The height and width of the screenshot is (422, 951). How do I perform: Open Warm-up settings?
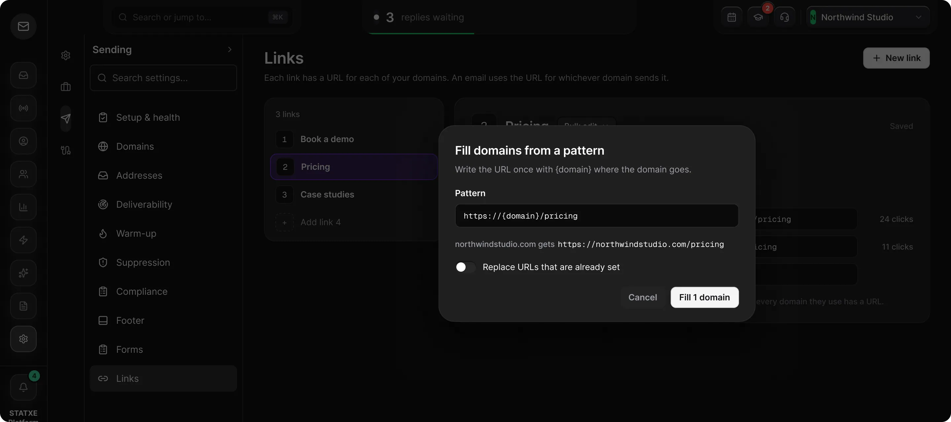coord(163,234)
